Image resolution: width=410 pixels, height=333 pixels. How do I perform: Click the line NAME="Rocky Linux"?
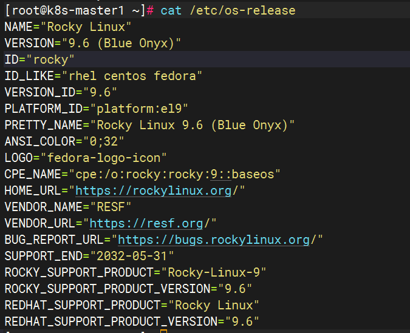pos(68,27)
